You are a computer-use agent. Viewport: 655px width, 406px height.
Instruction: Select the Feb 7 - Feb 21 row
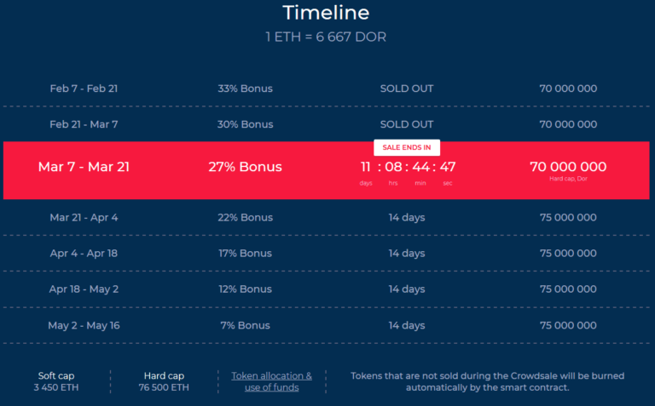[84, 89]
